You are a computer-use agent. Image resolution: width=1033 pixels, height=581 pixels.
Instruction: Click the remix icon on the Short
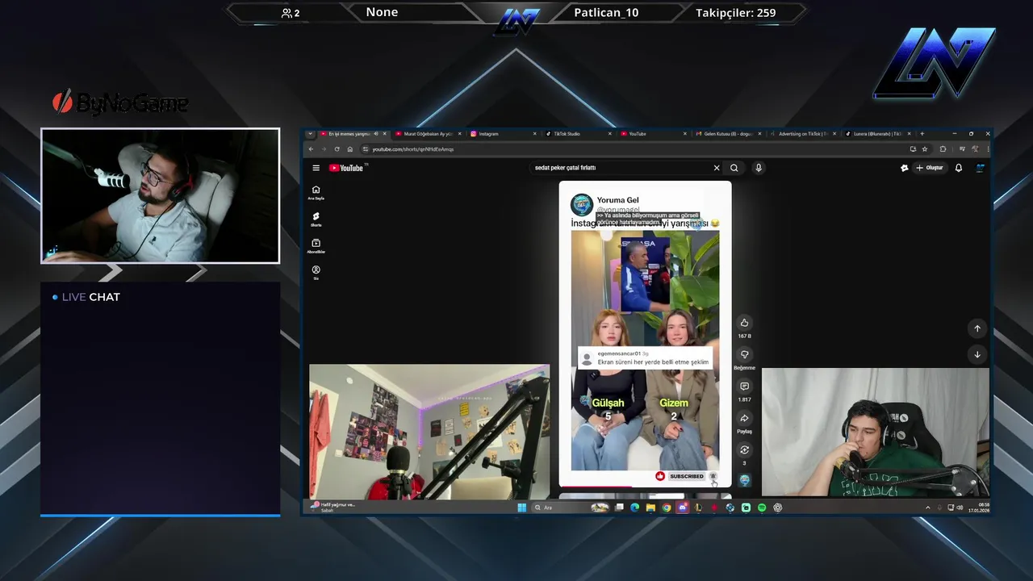744,450
